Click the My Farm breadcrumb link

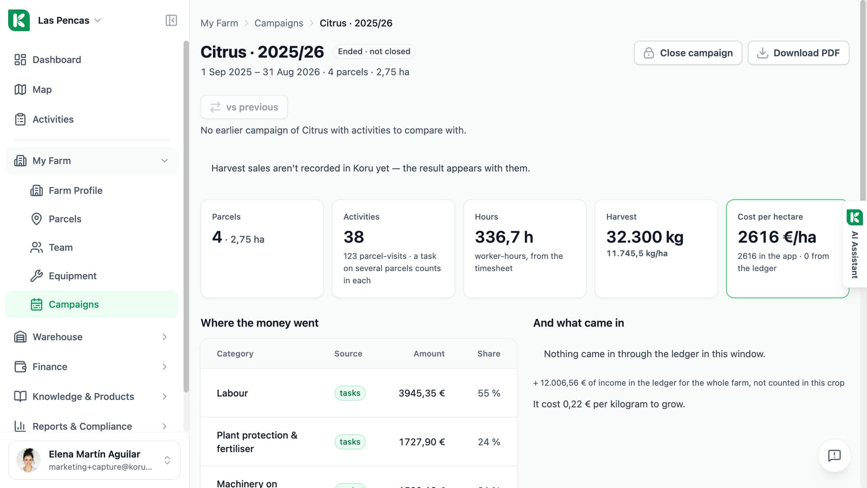(219, 23)
